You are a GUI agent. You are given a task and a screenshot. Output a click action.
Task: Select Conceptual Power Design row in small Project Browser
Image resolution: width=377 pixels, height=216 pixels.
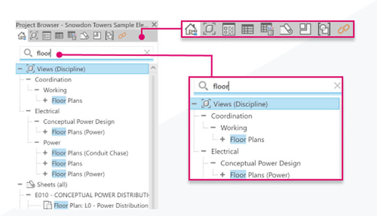tap(79, 122)
